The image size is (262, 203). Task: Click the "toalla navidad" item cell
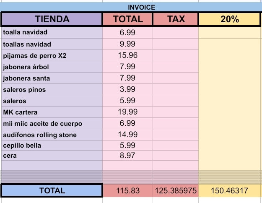pyautogui.click(x=52, y=32)
